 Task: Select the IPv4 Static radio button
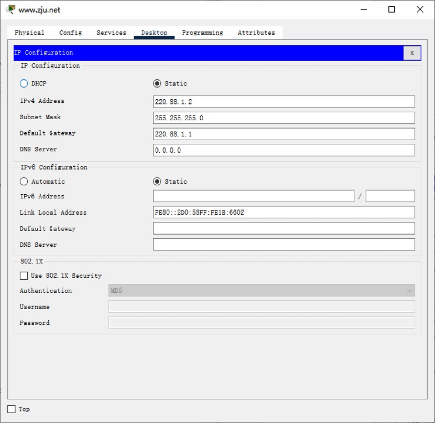click(157, 83)
